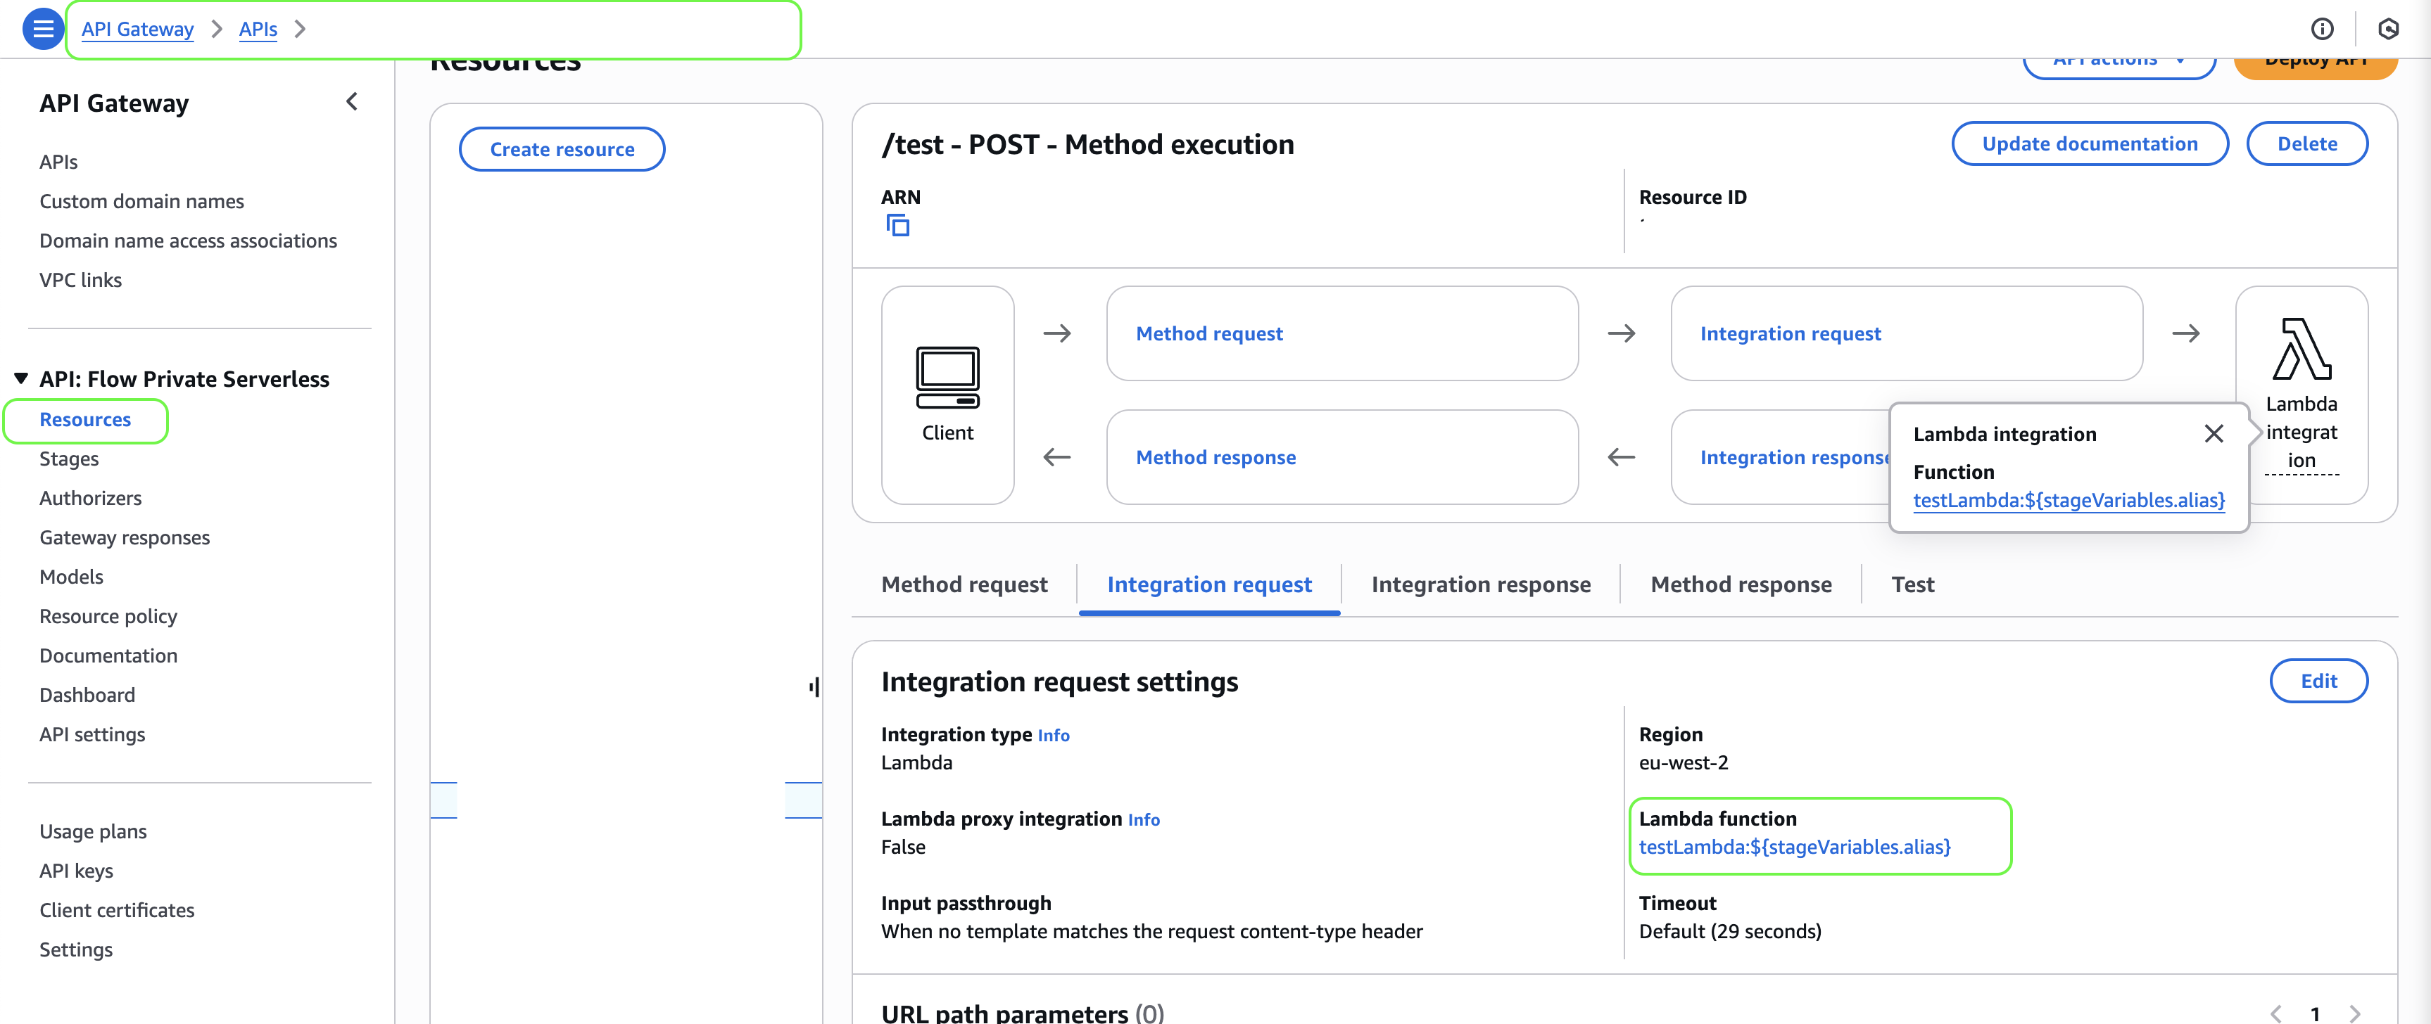The height and width of the screenshot is (1024, 2431).
Task: Select the Method request tab
Action: (x=964, y=584)
